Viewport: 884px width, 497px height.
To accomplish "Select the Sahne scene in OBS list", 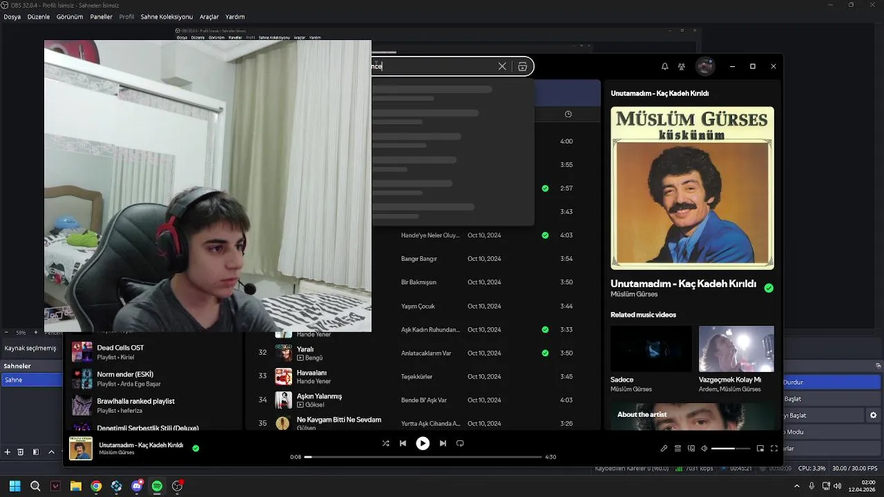I will (32, 380).
